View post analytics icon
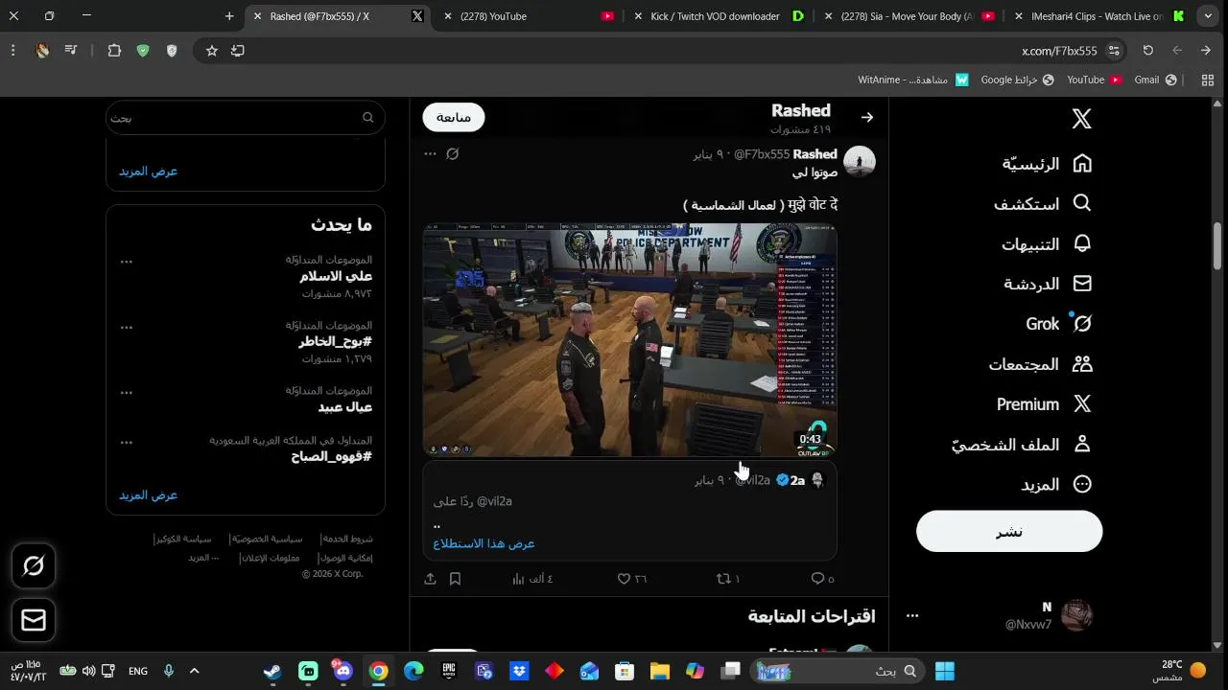This screenshot has width=1228, height=690. pyautogui.click(x=518, y=579)
